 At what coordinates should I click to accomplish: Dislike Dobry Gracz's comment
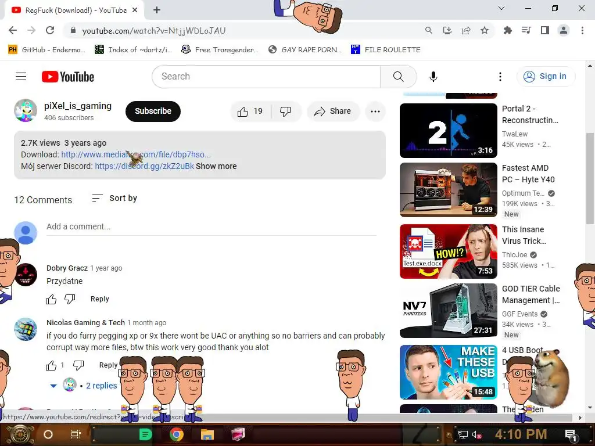point(70,299)
